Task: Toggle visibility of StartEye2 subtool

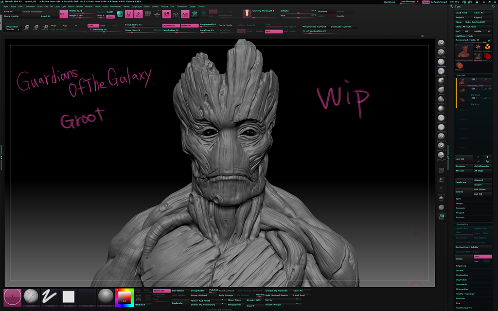Action: (x=490, y=89)
